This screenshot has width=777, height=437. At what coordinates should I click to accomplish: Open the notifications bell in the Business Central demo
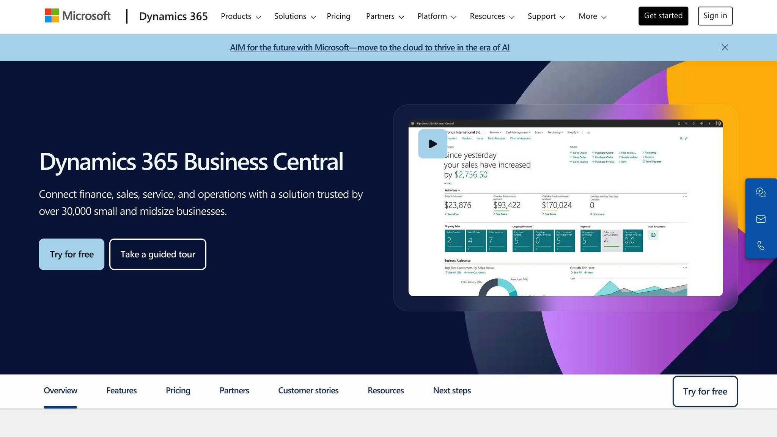(694, 123)
